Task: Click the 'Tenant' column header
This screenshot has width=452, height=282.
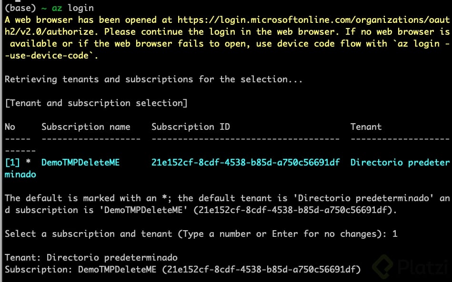Action: tap(366, 126)
